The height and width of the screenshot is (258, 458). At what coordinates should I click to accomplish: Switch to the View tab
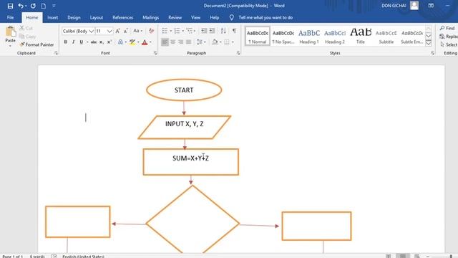tap(195, 17)
